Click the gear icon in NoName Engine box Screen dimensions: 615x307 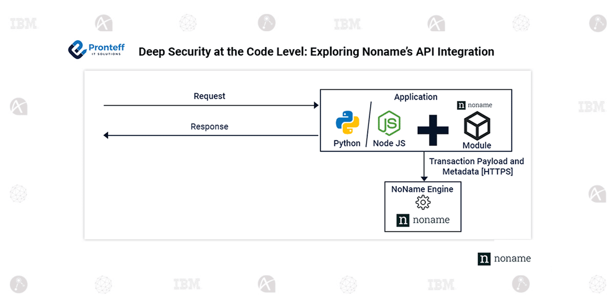tap(423, 202)
